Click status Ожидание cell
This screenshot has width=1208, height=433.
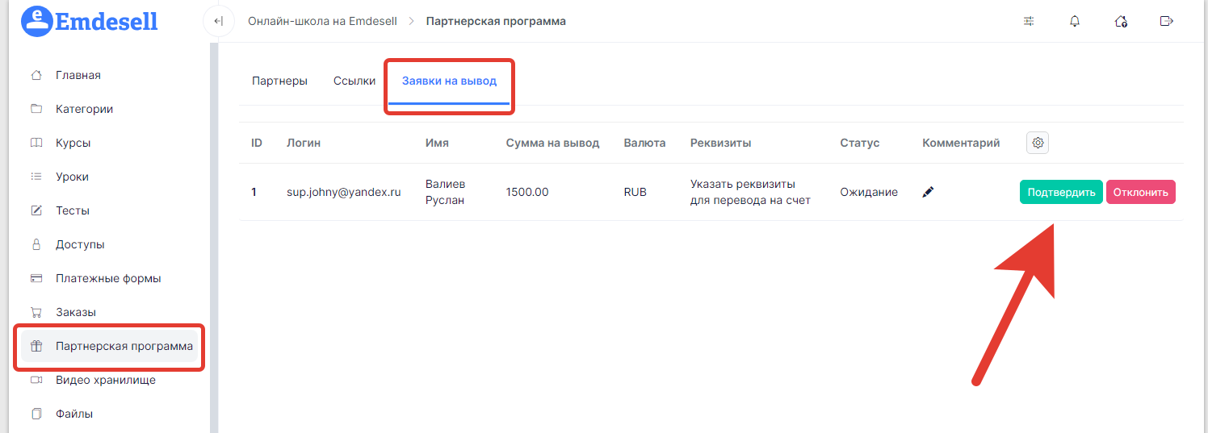869,192
